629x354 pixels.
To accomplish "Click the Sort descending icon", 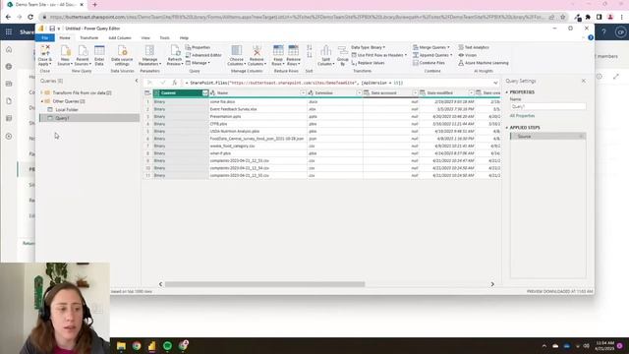I will click(310, 55).
